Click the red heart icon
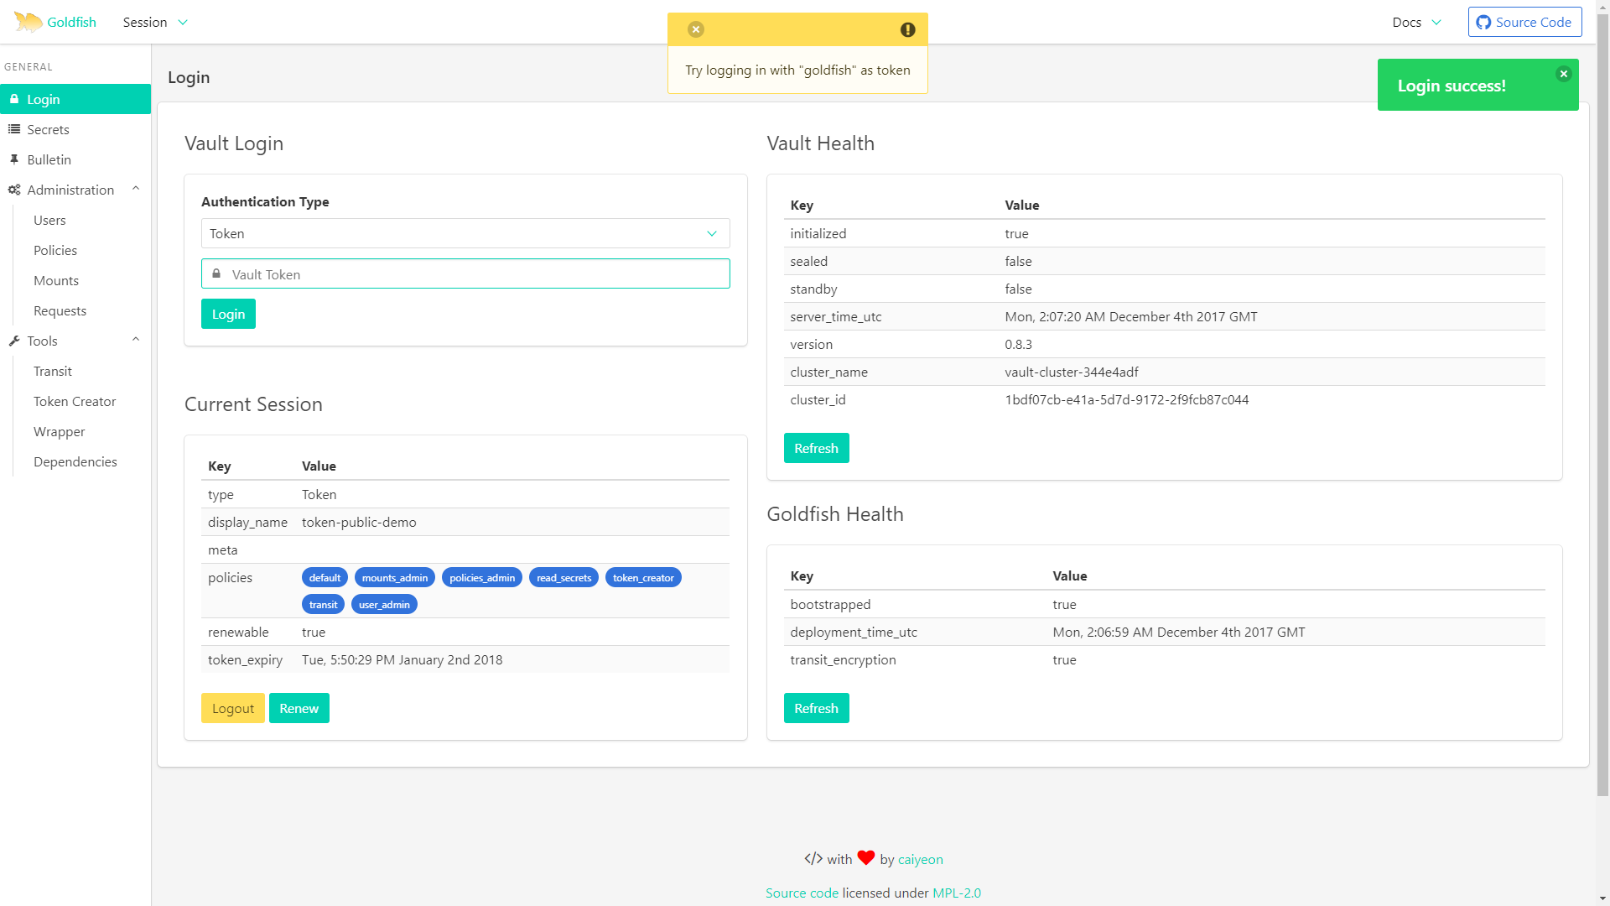The image size is (1610, 906). coord(865,857)
